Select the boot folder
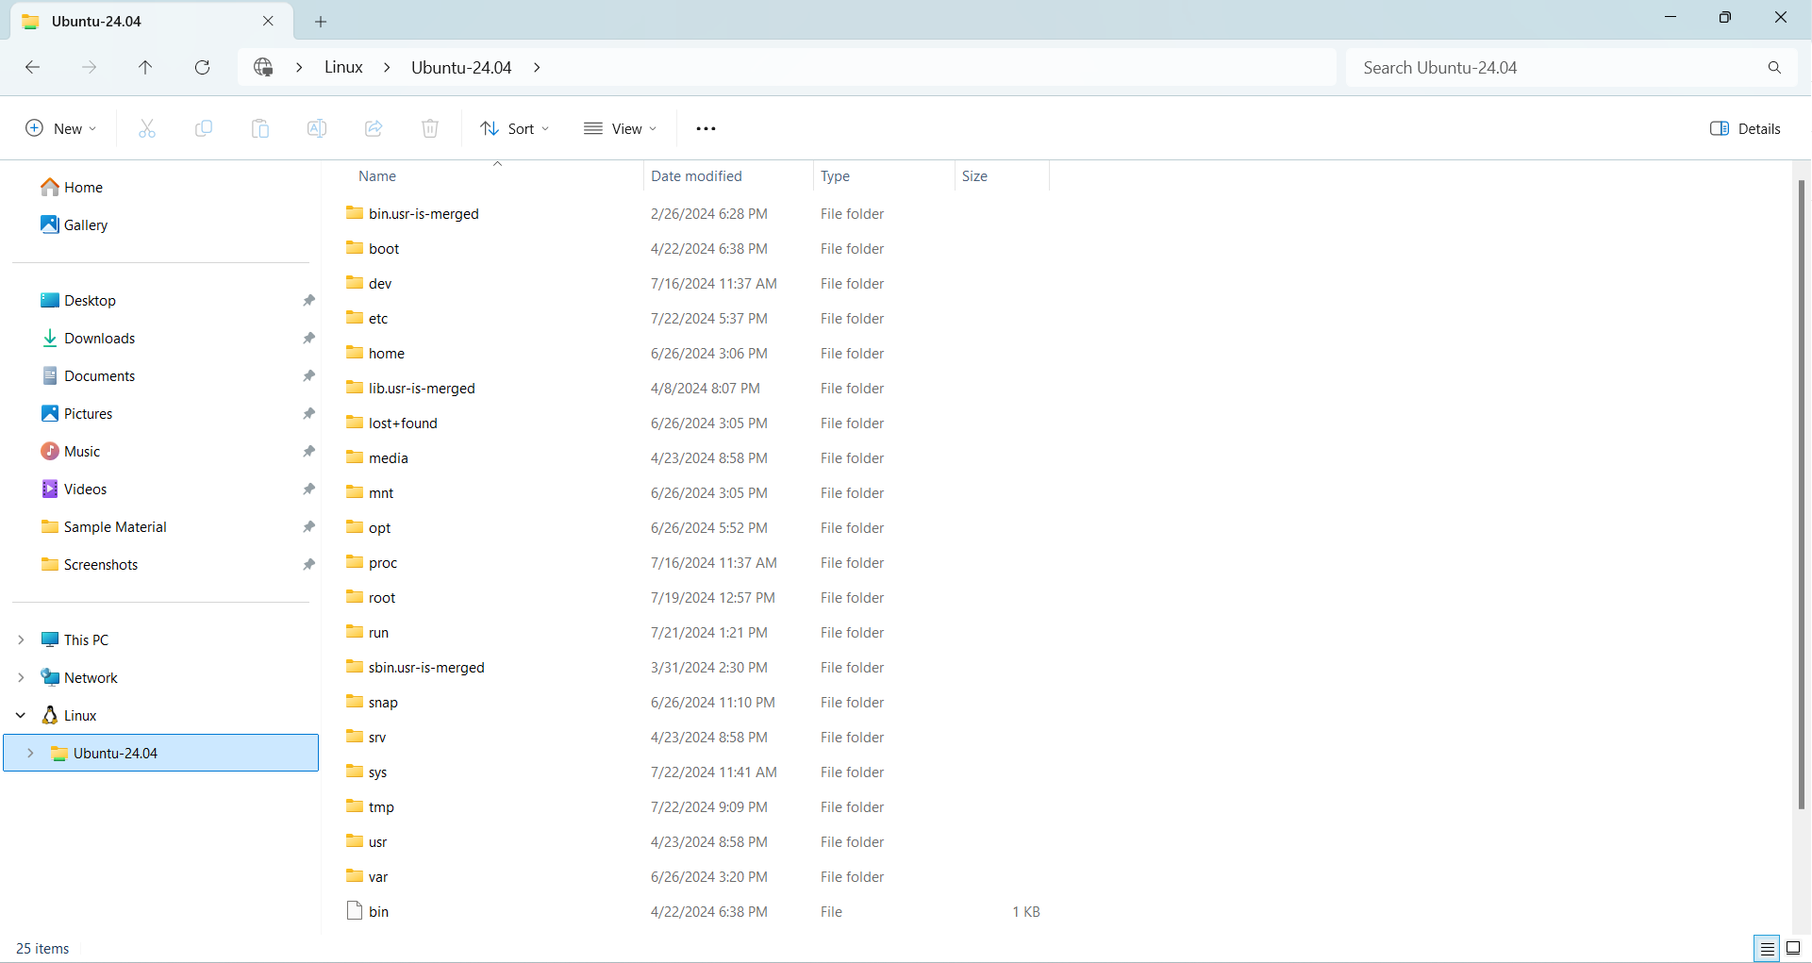 pyautogui.click(x=374, y=249)
